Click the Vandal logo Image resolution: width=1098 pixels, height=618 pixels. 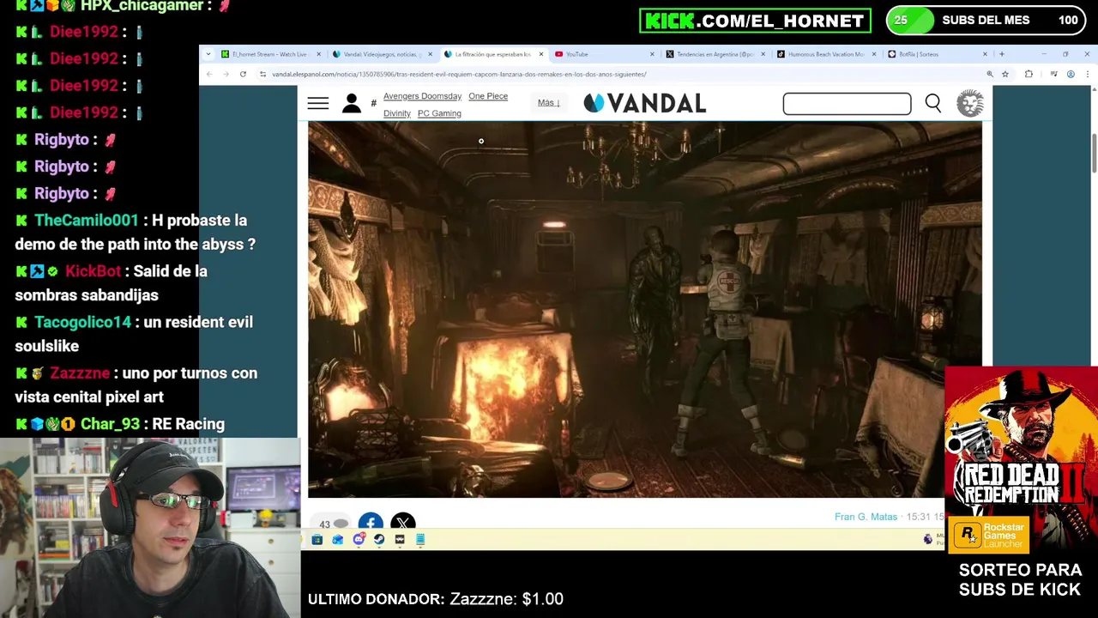[x=645, y=104]
